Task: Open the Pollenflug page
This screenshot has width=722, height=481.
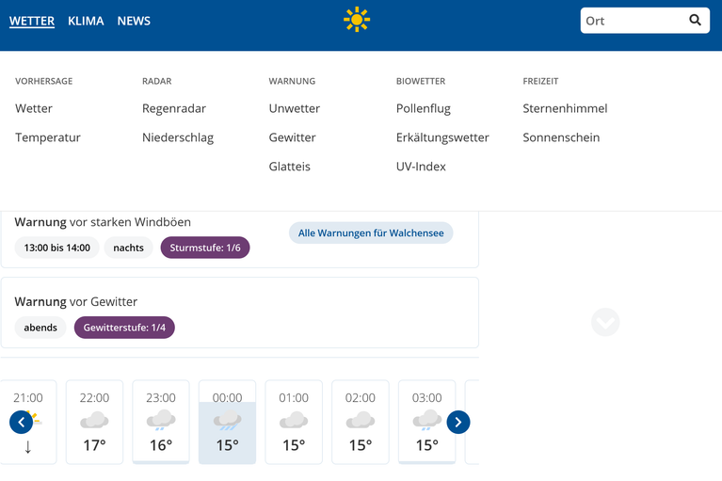Action: 424,108
